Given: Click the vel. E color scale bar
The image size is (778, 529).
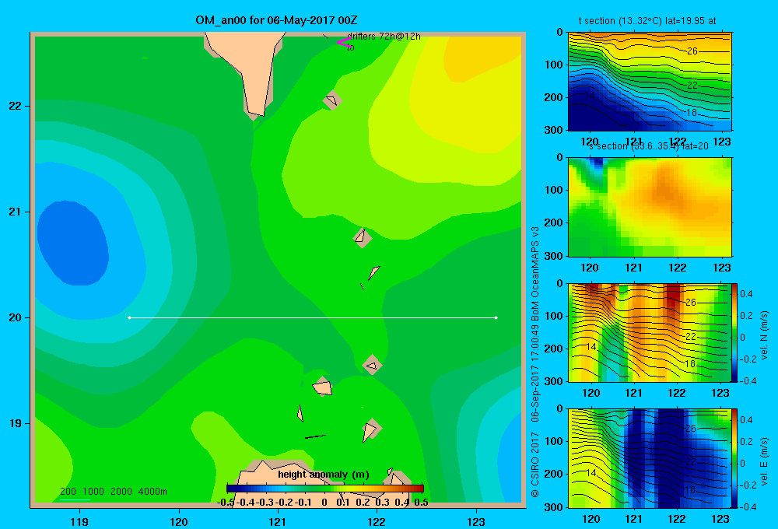Looking at the screenshot, I should pyautogui.click(x=734, y=458).
